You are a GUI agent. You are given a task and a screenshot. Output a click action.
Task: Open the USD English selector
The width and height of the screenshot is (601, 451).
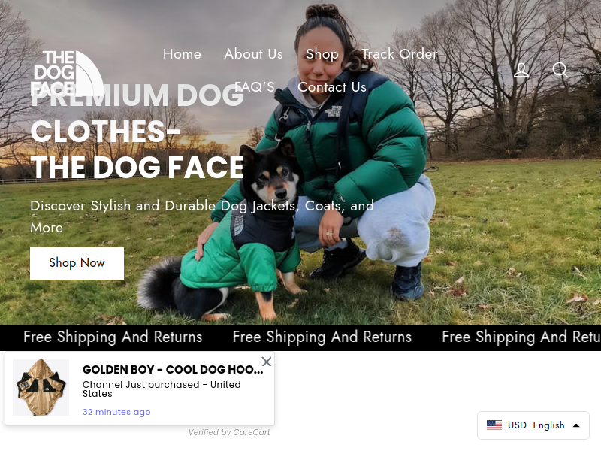[533, 425]
